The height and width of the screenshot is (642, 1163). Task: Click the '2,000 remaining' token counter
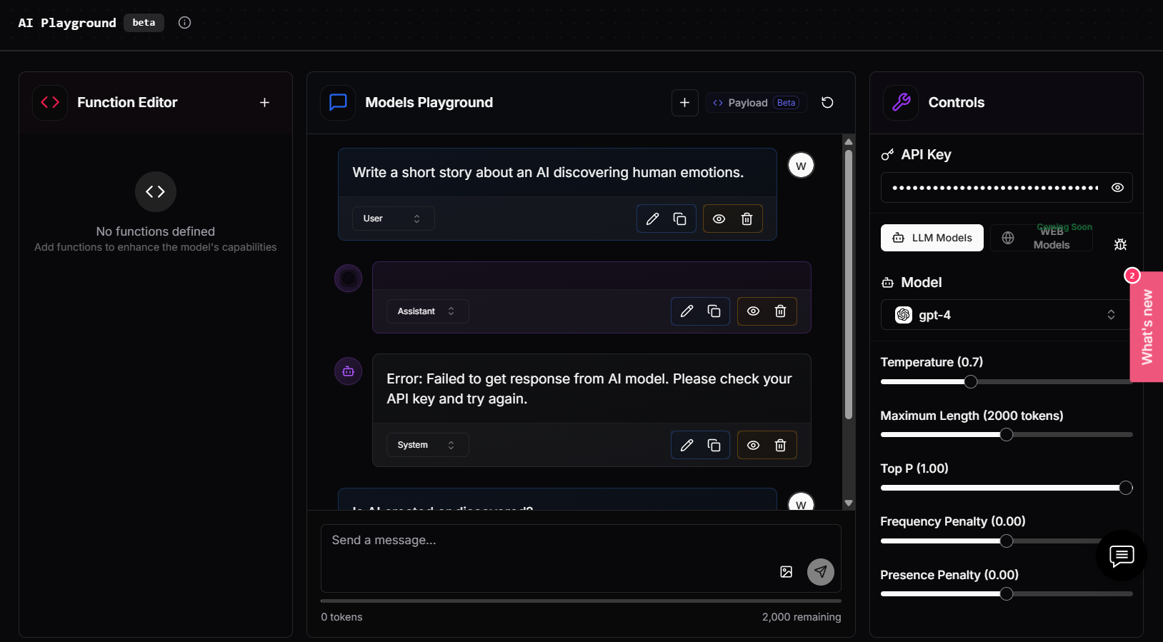802,617
